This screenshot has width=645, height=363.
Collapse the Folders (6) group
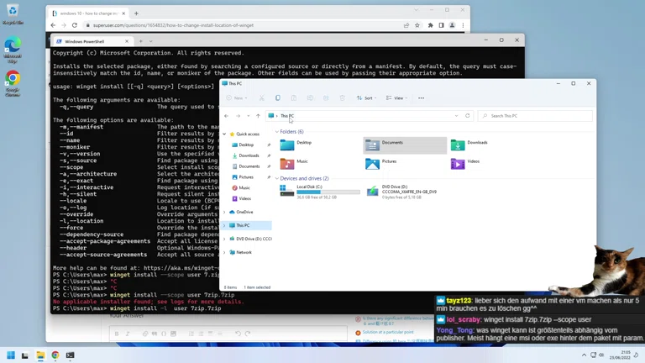point(277,132)
